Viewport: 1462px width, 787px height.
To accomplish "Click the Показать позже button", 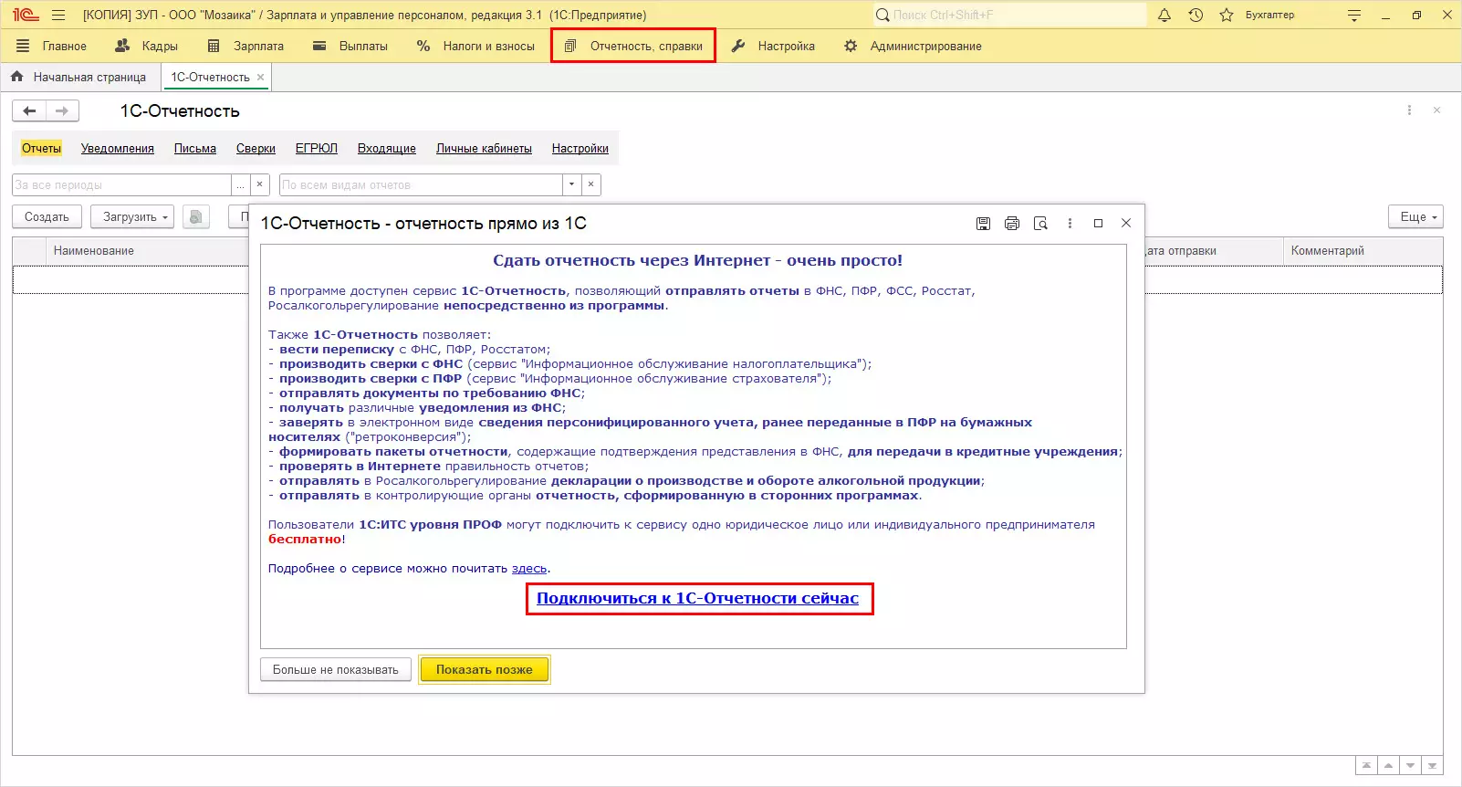I will (x=485, y=669).
